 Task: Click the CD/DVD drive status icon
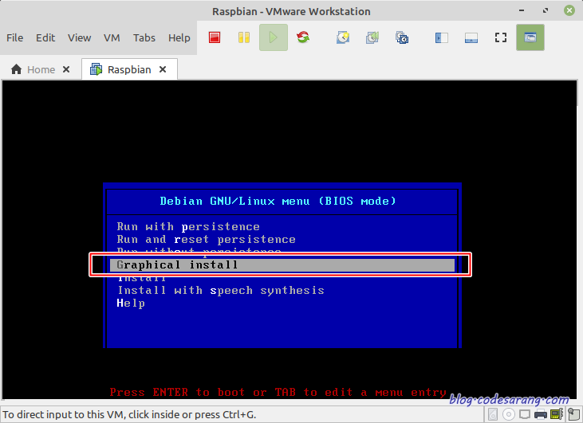click(x=509, y=414)
